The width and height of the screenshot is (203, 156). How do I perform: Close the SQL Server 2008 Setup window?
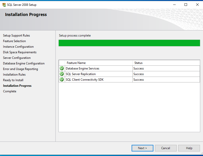(197, 5)
